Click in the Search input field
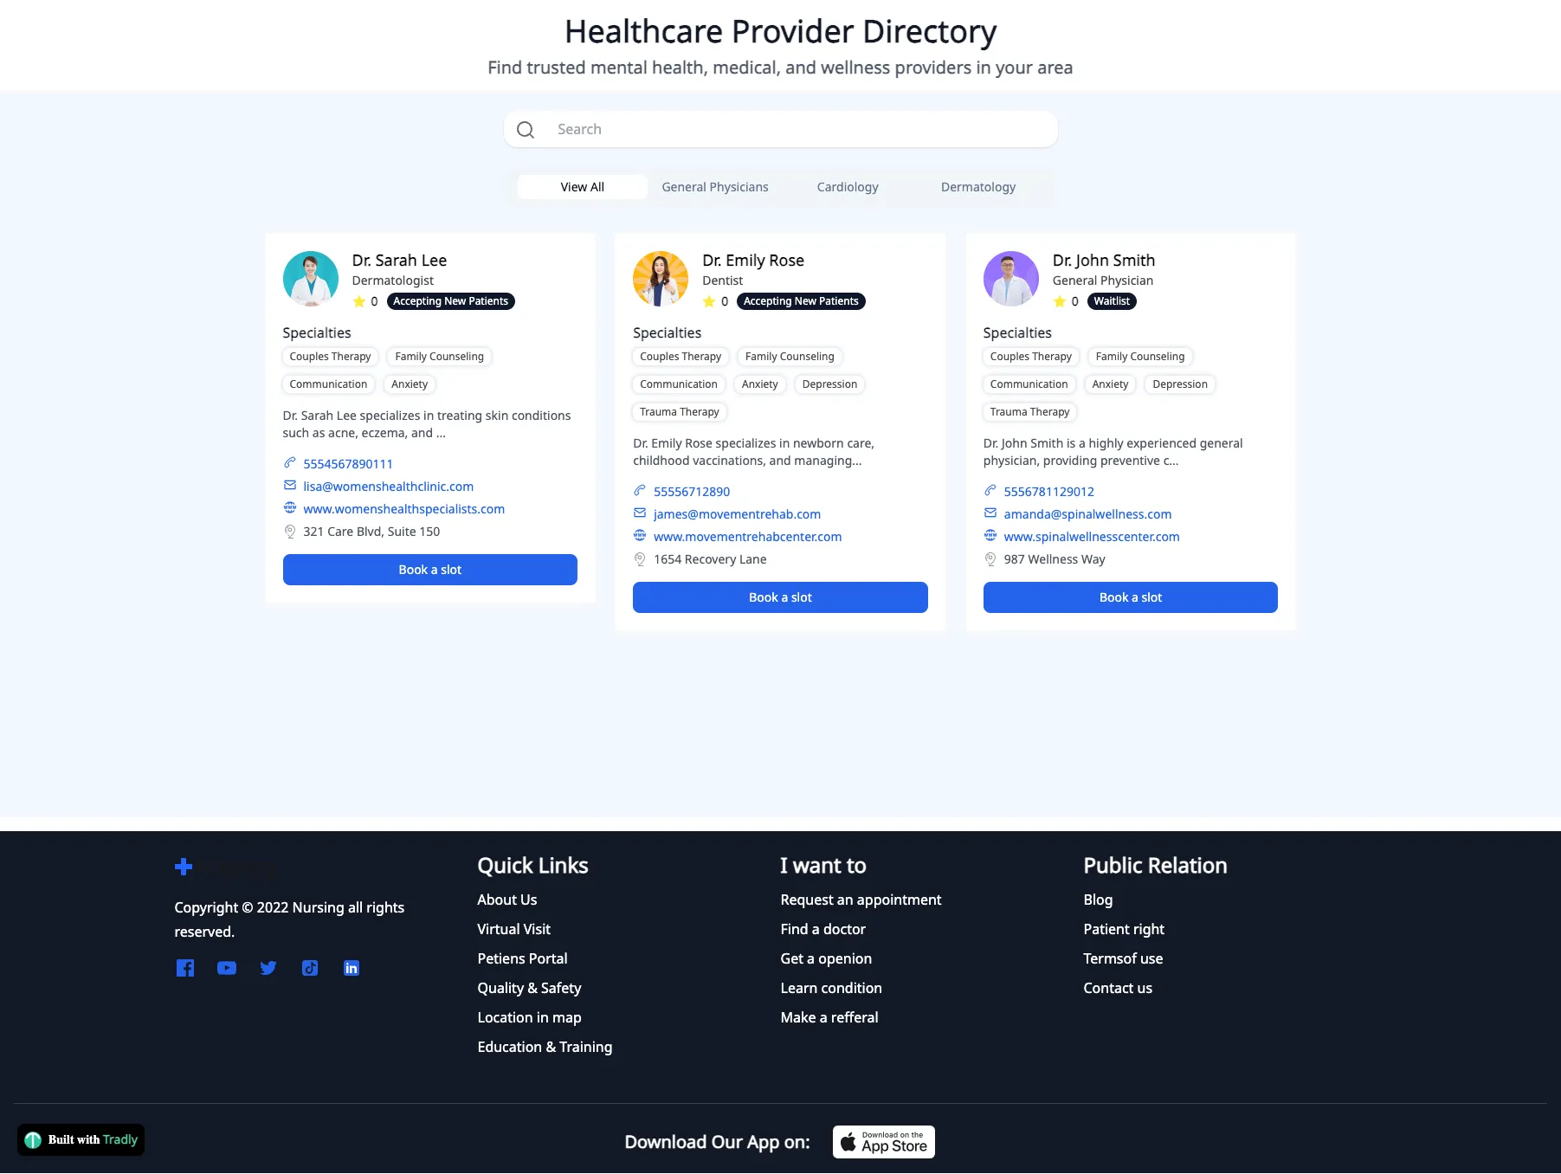Viewport: 1561px width, 1174px height. pyautogui.click(x=797, y=130)
